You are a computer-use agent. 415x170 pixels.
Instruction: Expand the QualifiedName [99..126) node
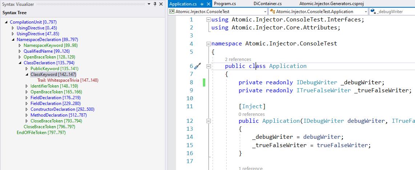coord(20,51)
